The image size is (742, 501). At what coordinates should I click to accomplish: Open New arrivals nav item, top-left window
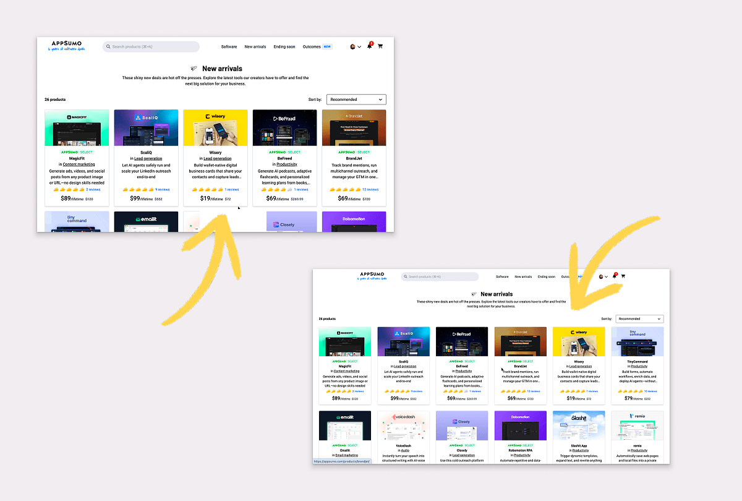click(x=255, y=46)
